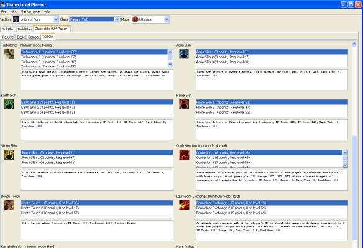Image resolution: width=363 pixels, height=248 pixels.
Task: Select Death Touch 2 entry
Action: (x=97, y=208)
